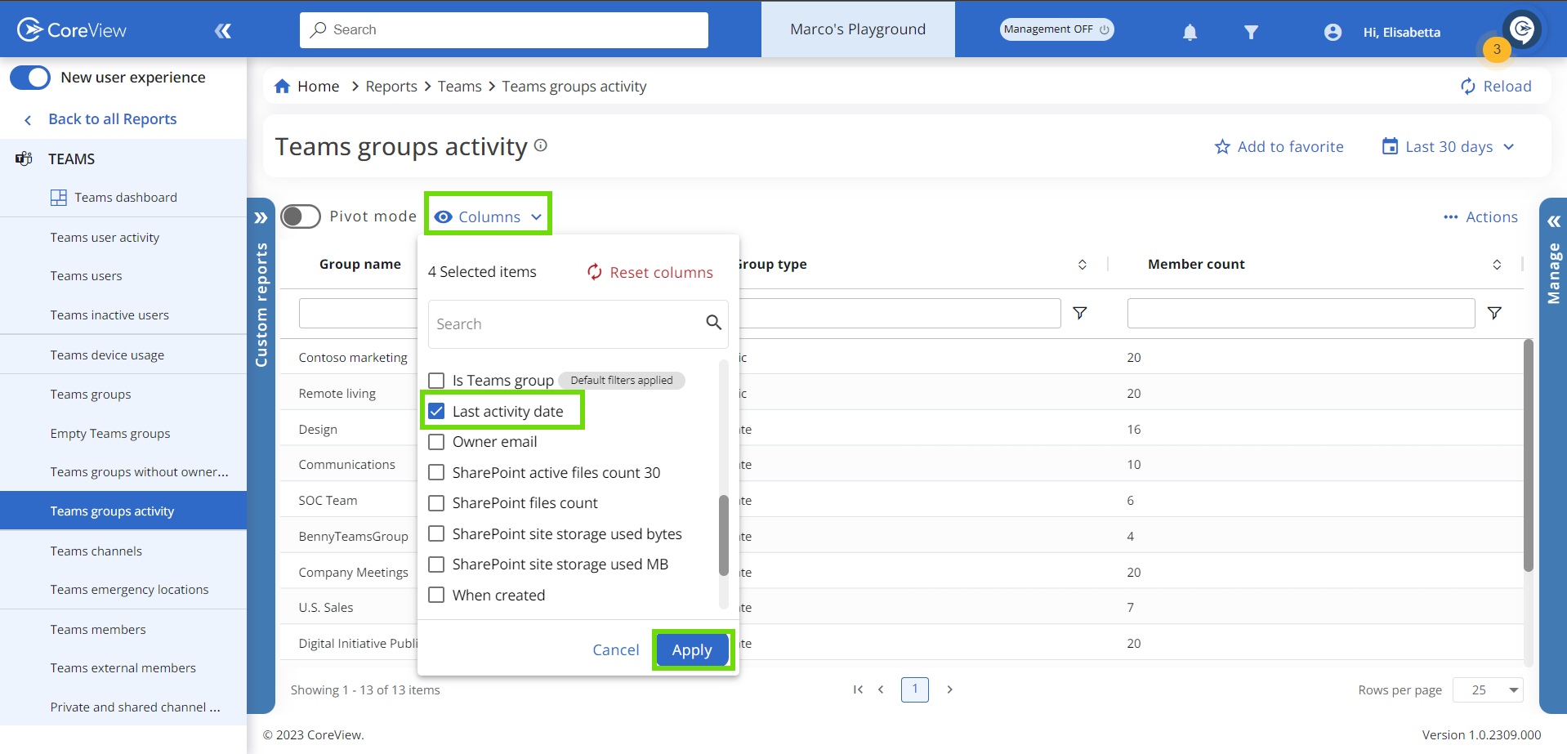Viewport: 1567px width, 754px height.
Task: Click the Home breadcrumb icon
Action: (283, 87)
